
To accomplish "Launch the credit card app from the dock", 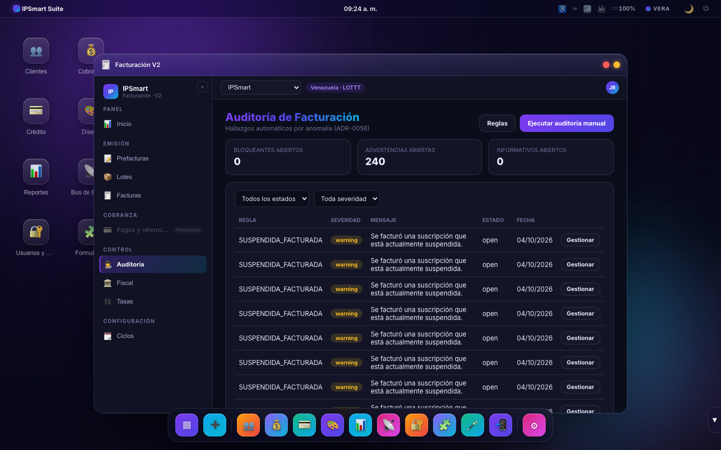I will coord(304,425).
